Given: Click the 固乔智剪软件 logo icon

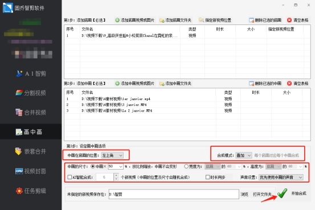Looking at the screenshot, I should [7, 7].
